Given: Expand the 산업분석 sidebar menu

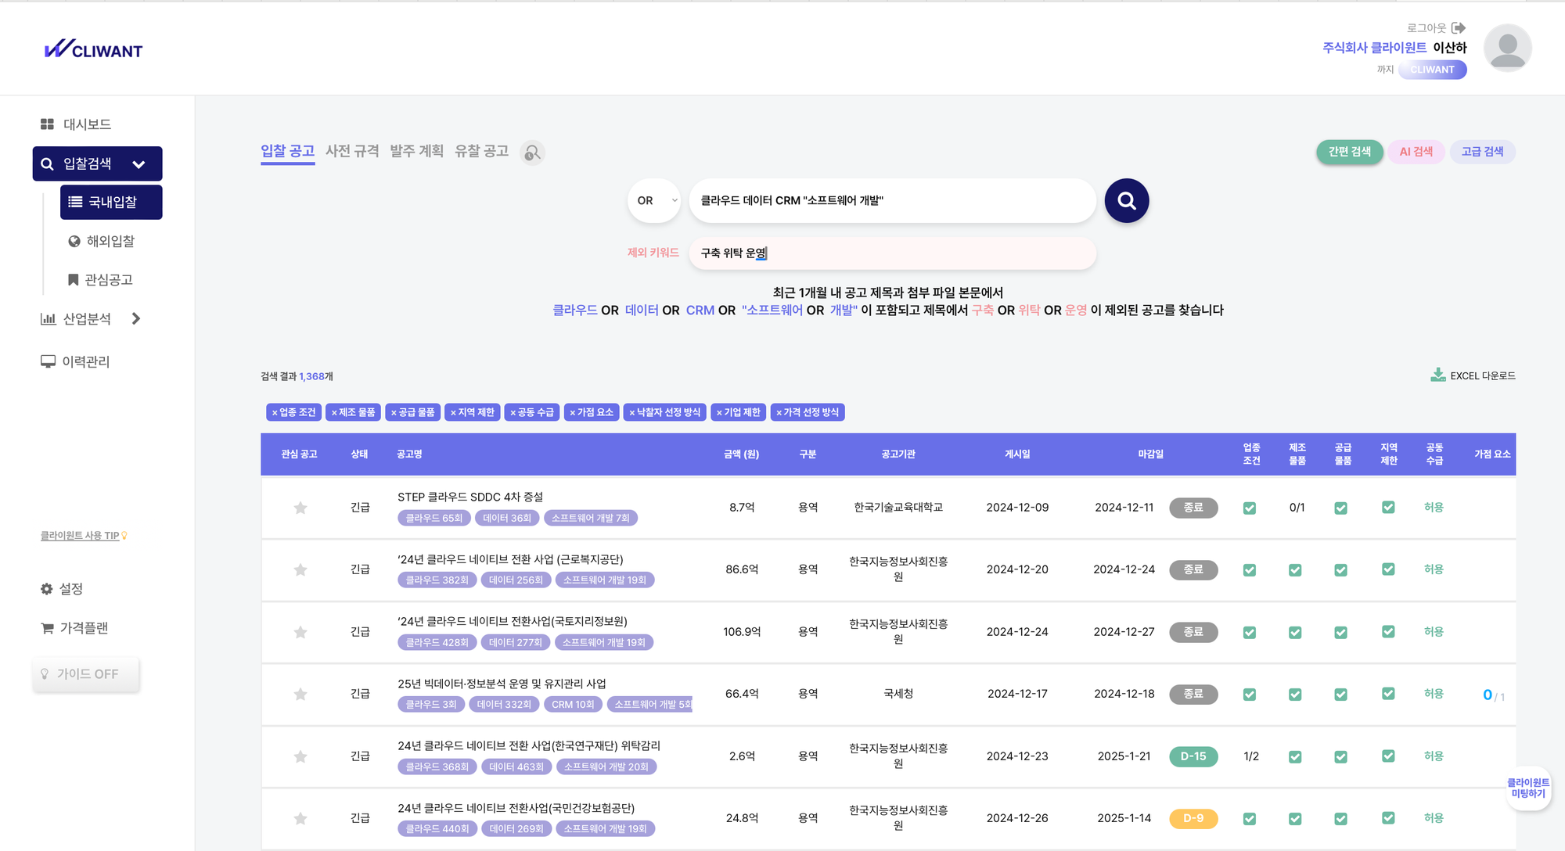Looking at the screenshot, I should click(136, 319).
